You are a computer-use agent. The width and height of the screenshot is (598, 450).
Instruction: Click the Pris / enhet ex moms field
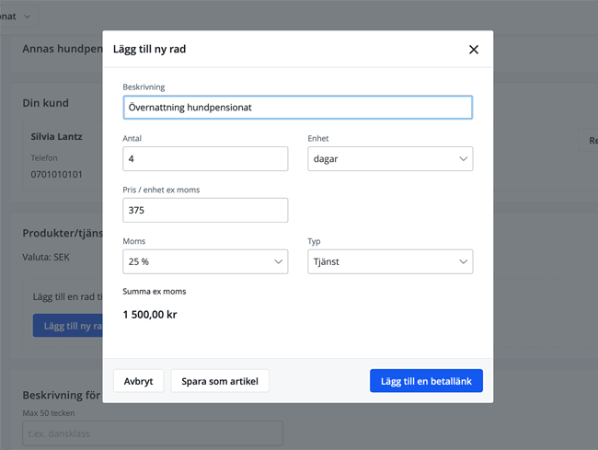click(205, 210)
